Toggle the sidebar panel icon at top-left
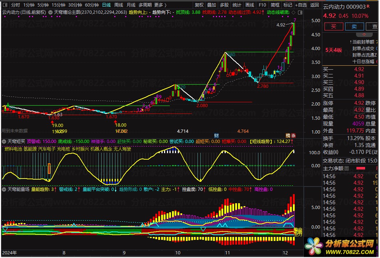 tap(5, 5)
